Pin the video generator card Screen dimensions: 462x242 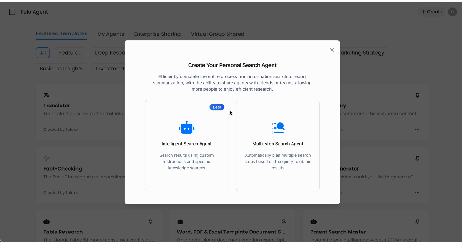pos(417,159)
